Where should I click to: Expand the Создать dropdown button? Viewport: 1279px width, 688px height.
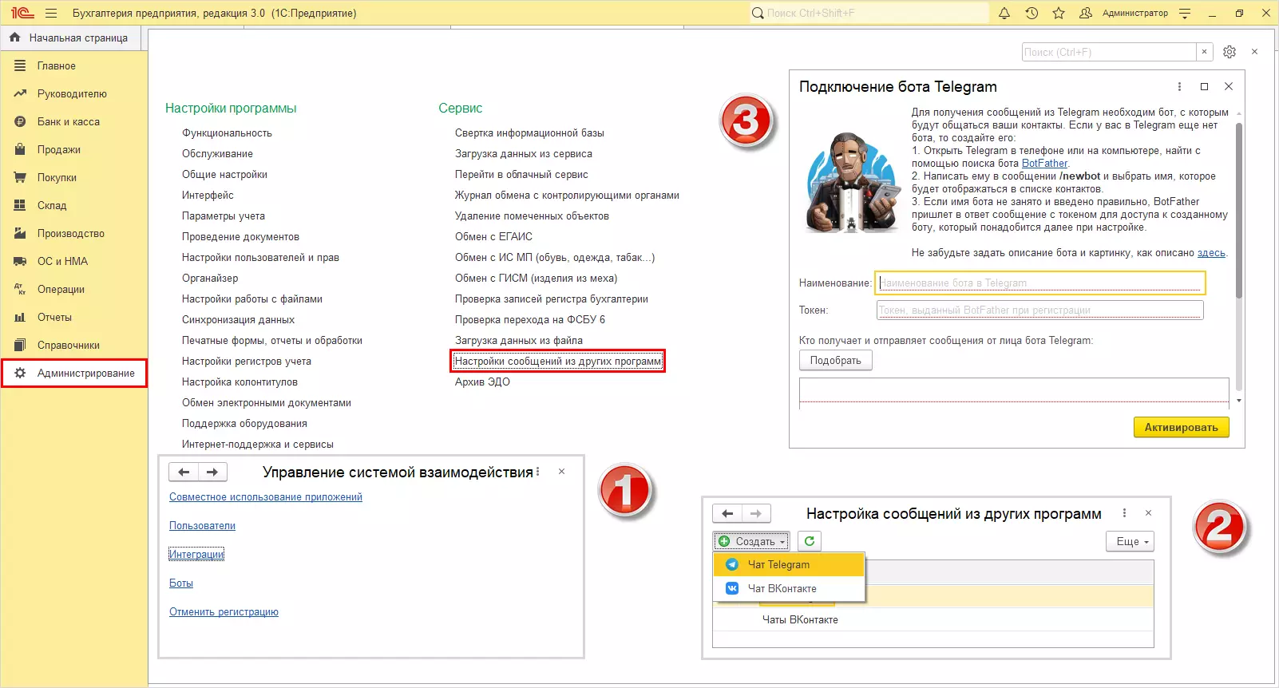pyautogui.click(x=751, y=542)
